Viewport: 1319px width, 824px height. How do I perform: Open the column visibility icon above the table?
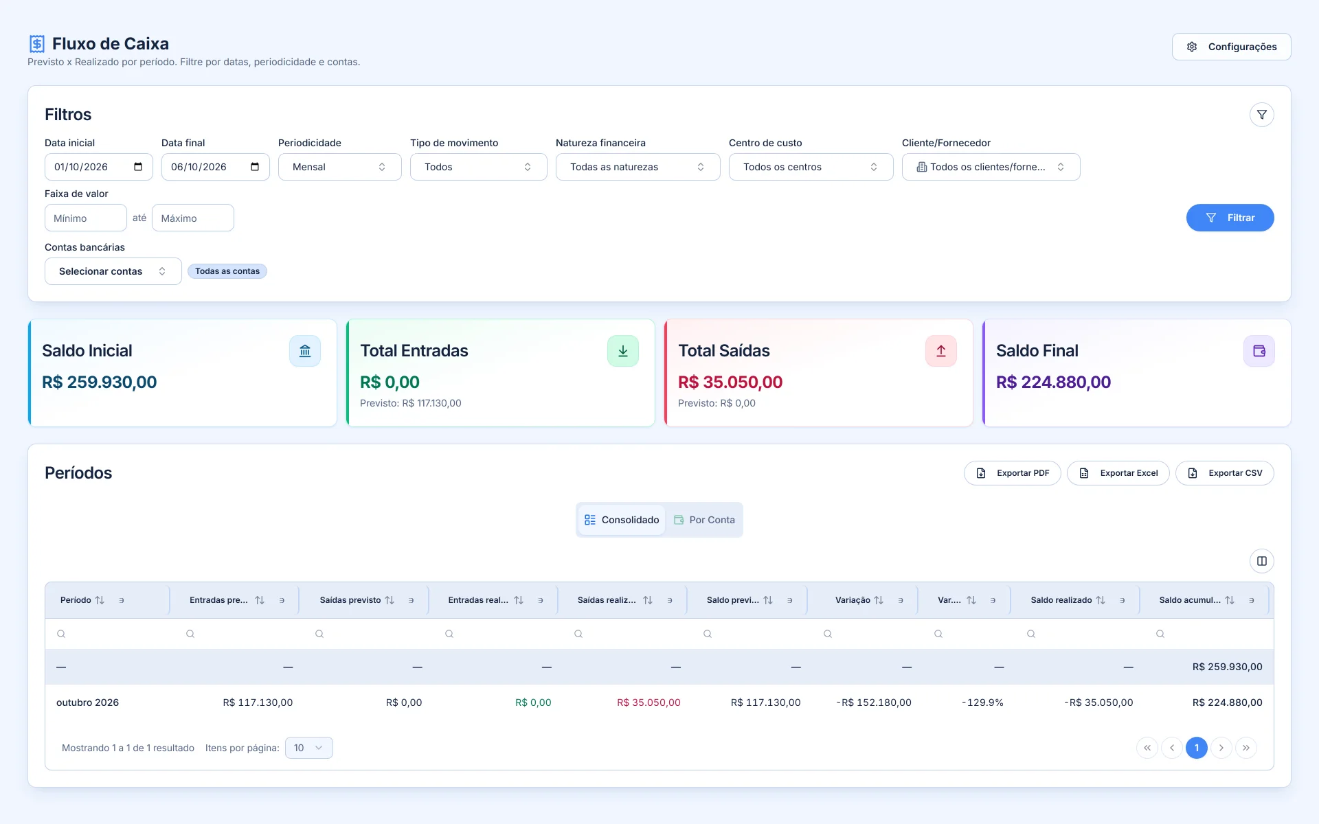tap(1261, 561)
